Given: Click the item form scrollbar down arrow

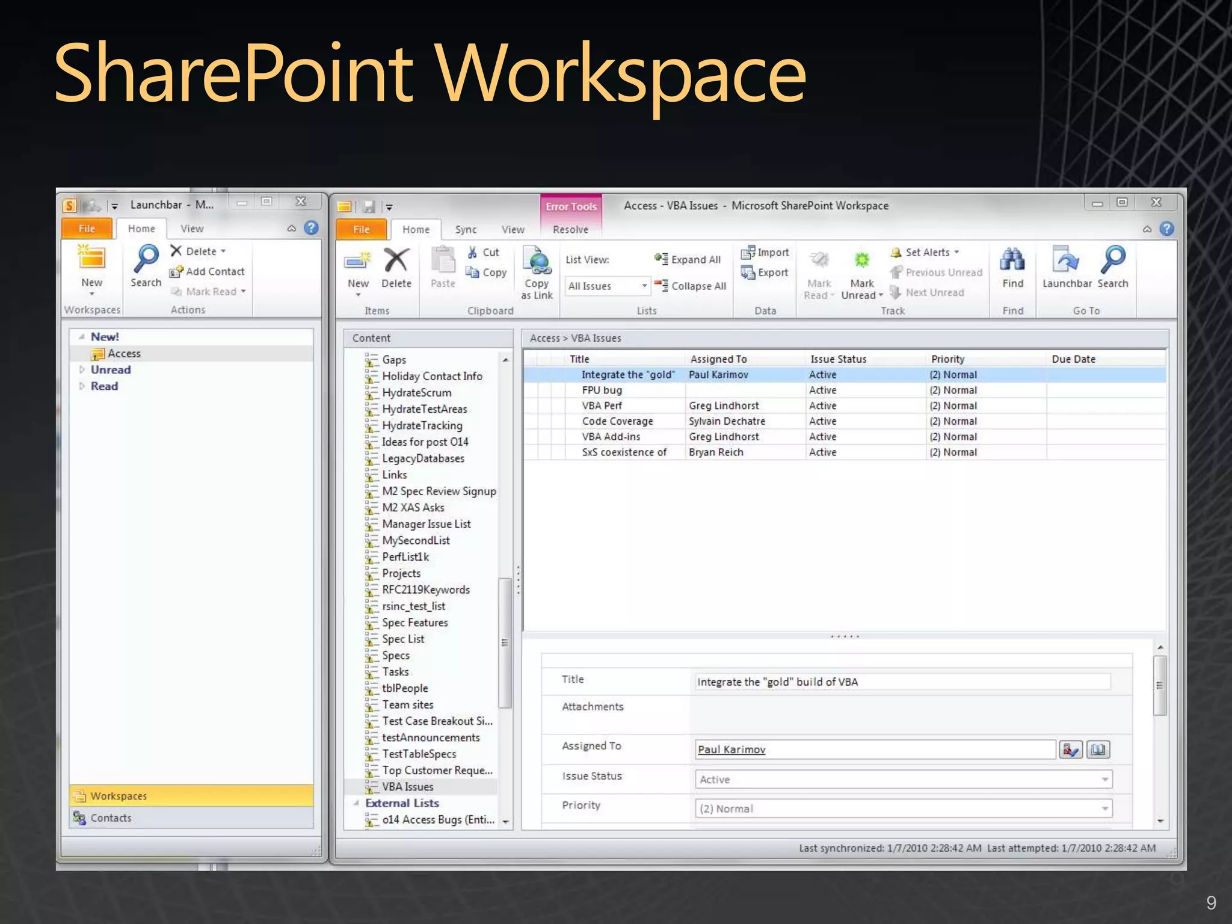Looking at the screenshot, I should [1160, 821].
